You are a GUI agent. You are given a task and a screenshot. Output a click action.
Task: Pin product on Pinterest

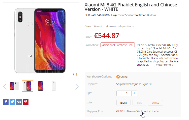(x=25, y=102)
